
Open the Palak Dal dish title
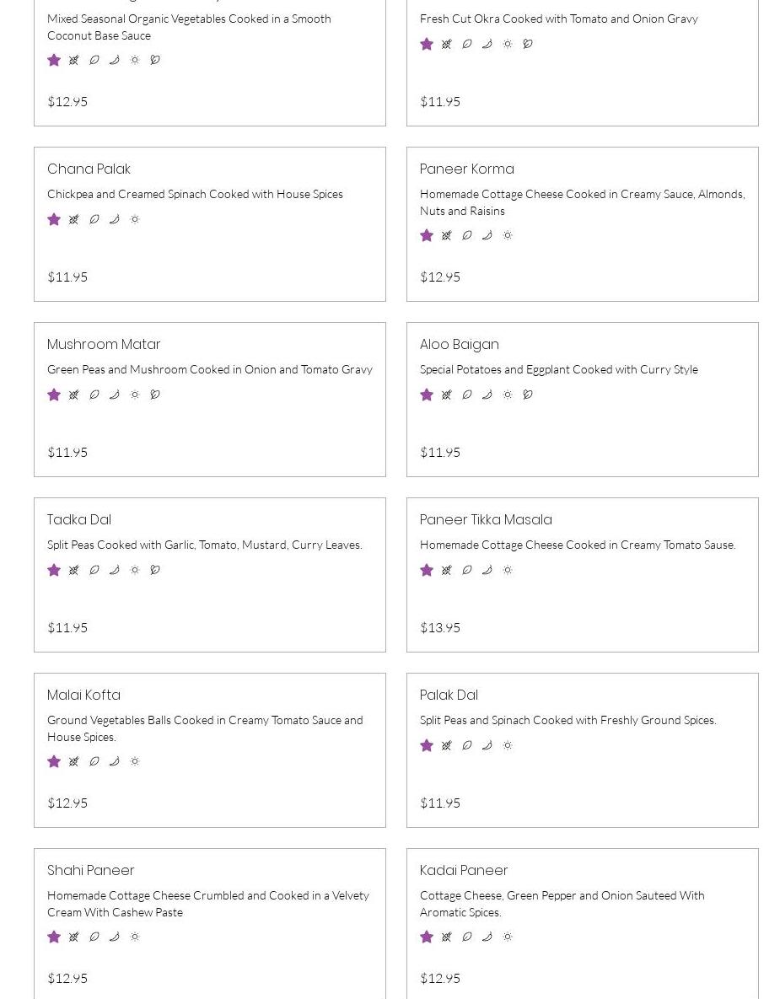click(x=449, y=695)
